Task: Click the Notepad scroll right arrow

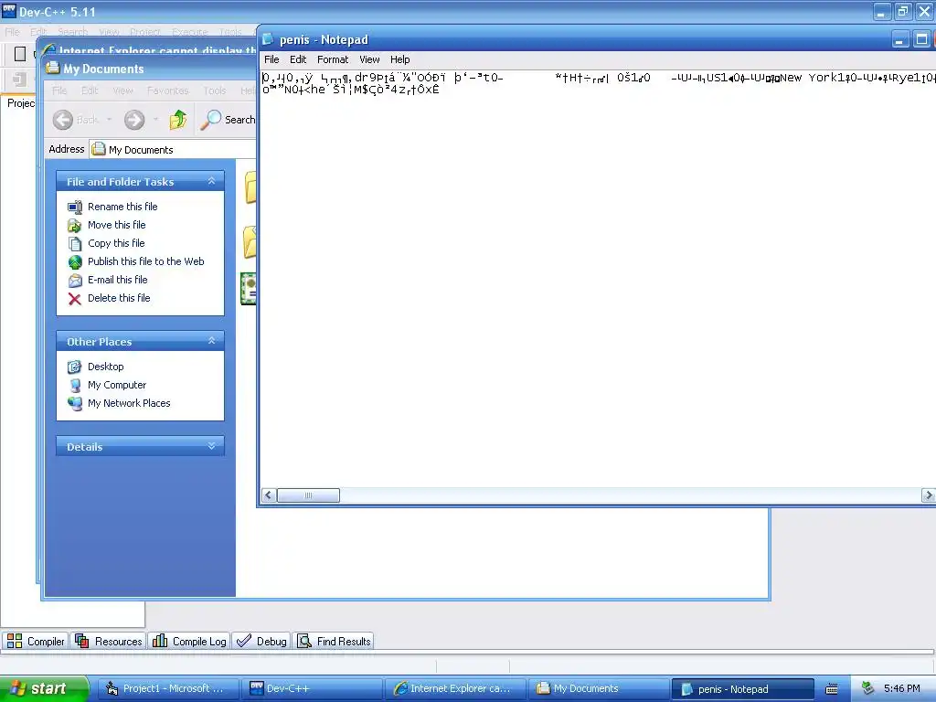Action: point(929,495)
